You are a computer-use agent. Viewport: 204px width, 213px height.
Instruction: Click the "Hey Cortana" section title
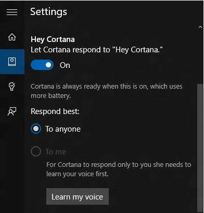point(53,39)
